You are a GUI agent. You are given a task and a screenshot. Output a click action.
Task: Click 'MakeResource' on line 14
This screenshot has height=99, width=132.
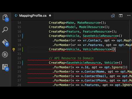point(88,23)
